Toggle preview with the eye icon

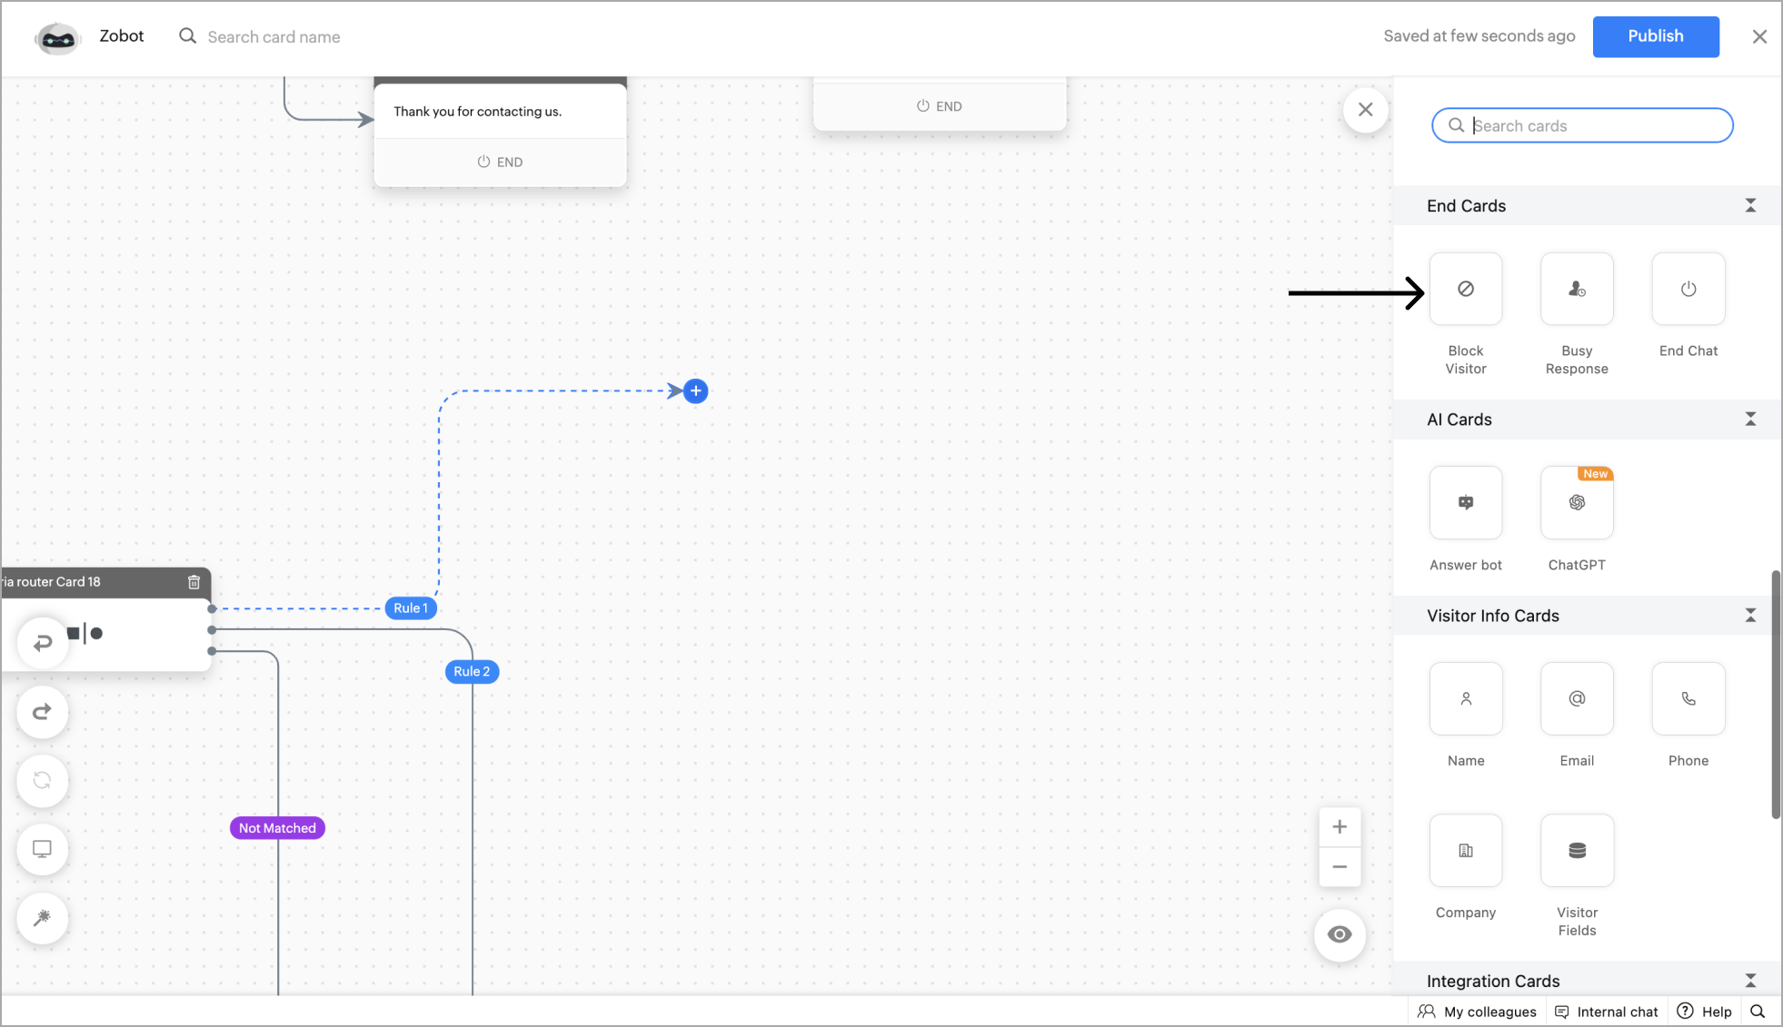pyautogui.click(x=1339, y=934)
